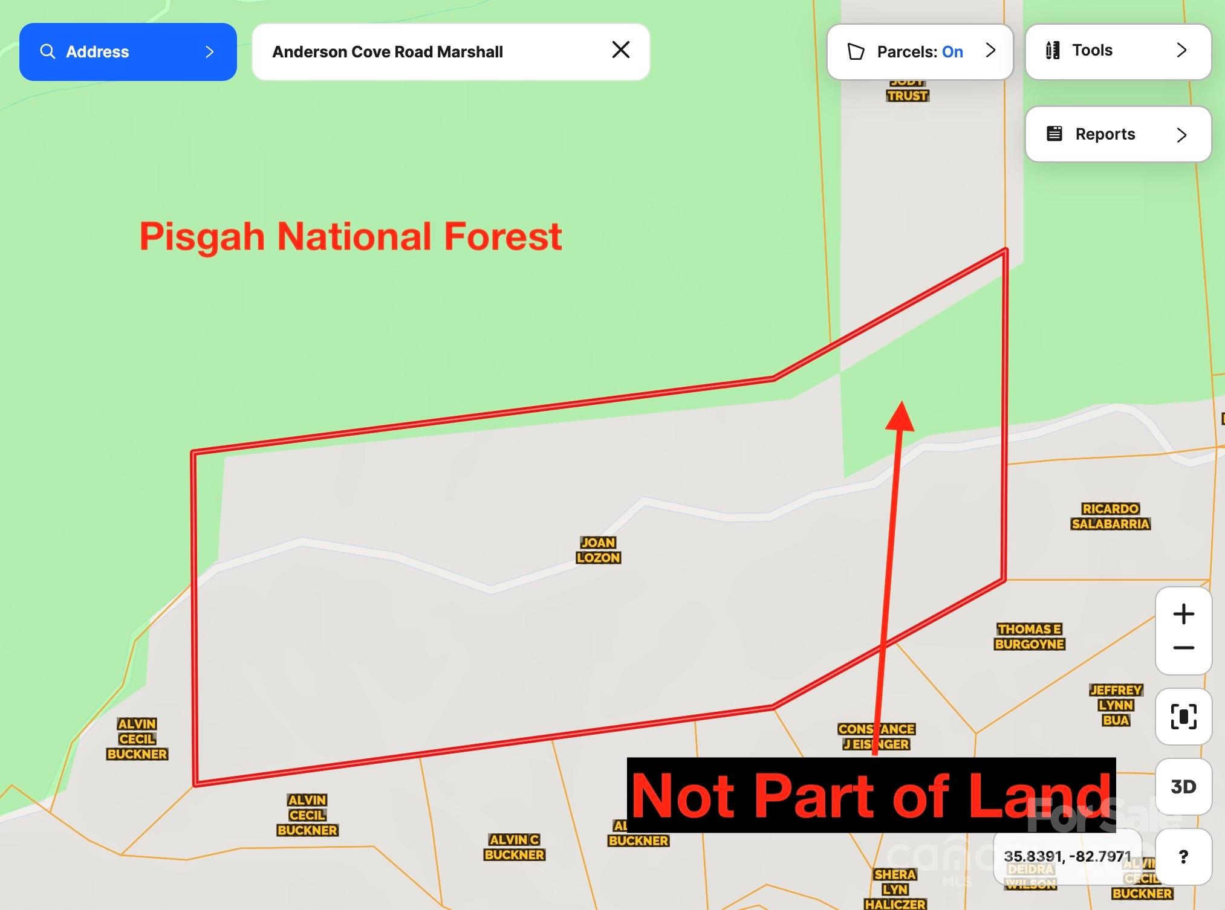Screen dimensions: 1225x910
Task: Clear the search with the X icon
Action: [621, 50]
